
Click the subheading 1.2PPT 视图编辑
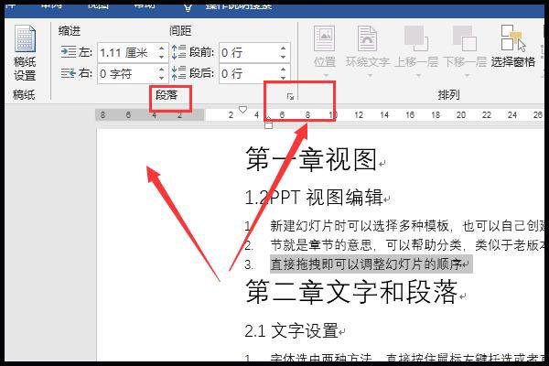[x=314, y=198]
